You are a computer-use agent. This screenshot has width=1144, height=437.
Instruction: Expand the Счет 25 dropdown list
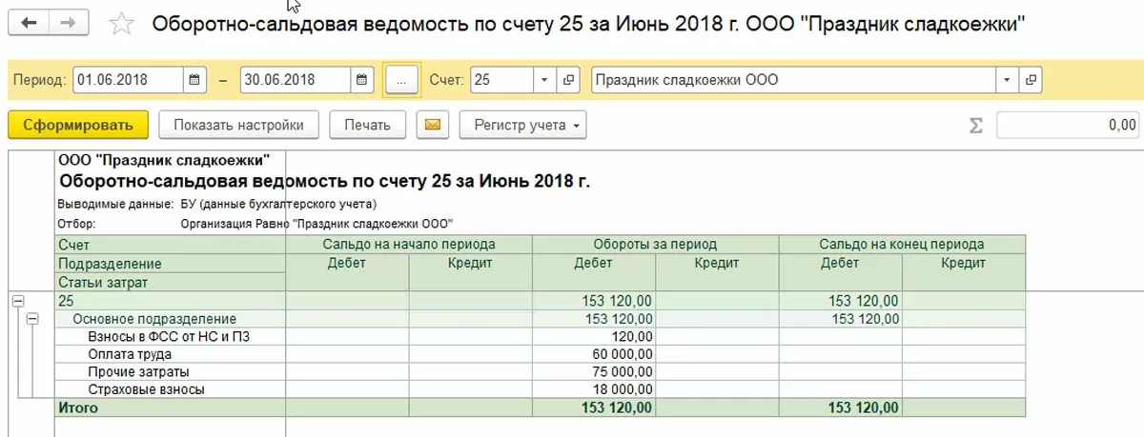pos(543,81)
